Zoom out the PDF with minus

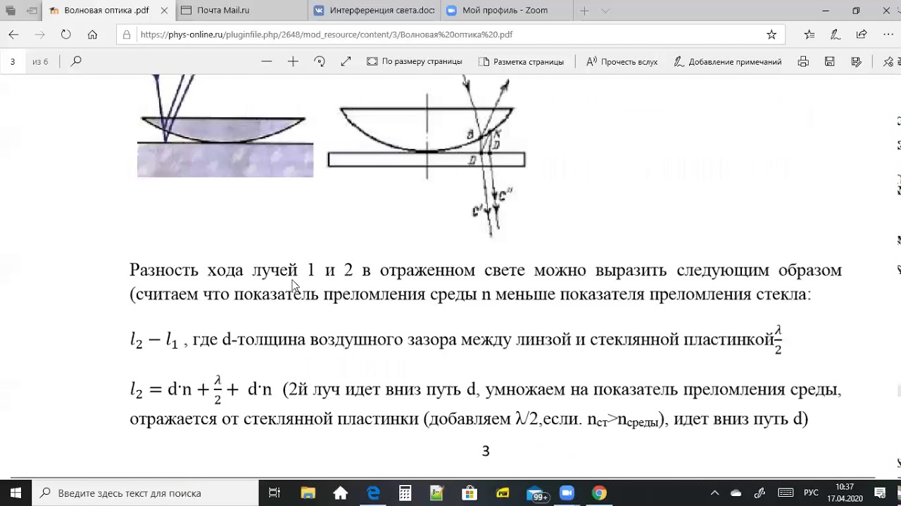click(x=266, y=61)
